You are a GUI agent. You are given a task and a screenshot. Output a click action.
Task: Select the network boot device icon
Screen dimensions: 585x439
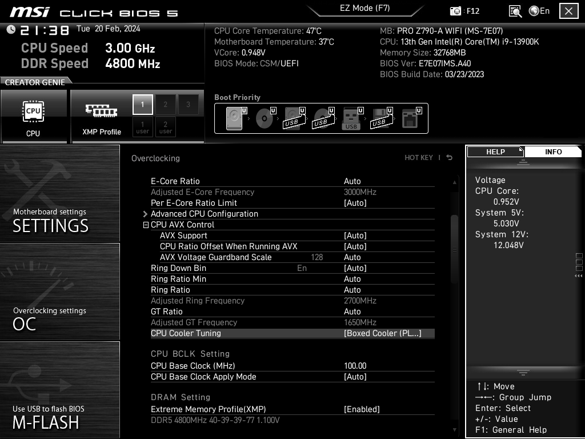point(411,118)
